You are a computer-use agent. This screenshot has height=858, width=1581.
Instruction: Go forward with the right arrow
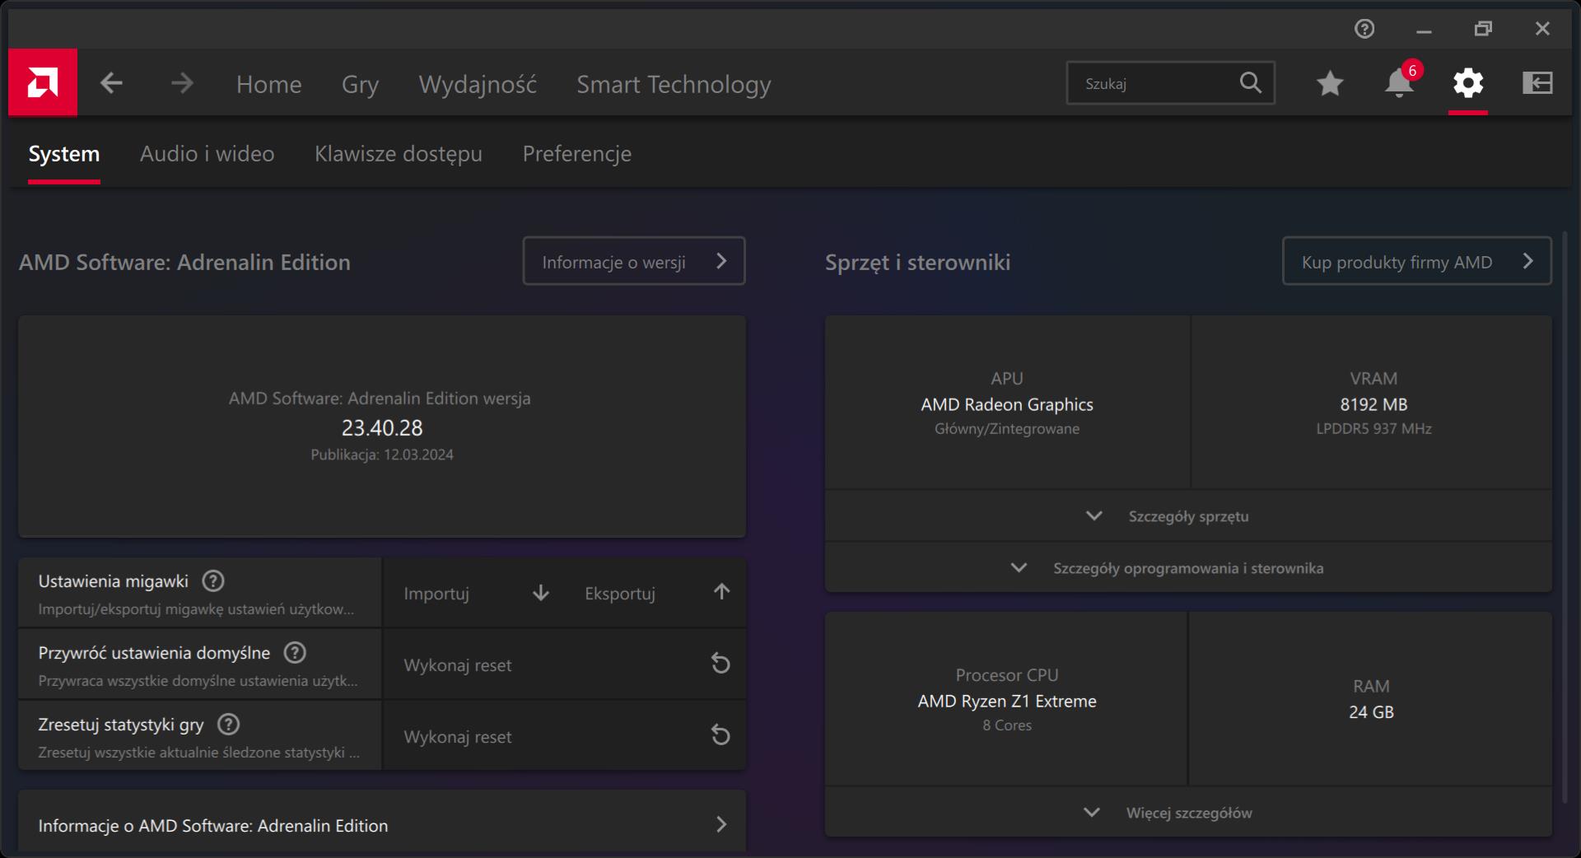point(182,83)
